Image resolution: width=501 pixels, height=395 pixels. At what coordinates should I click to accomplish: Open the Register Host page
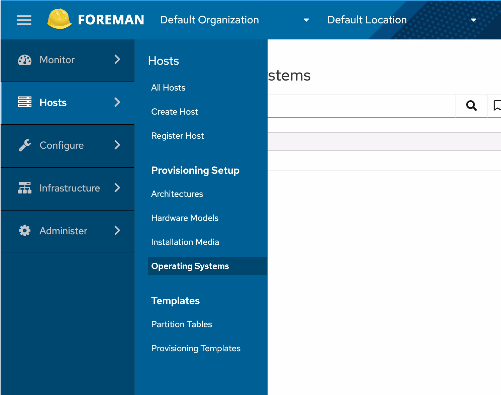click(x=177, y=136)
